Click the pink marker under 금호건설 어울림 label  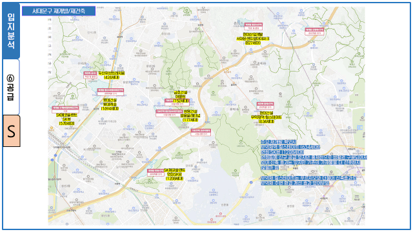[x=177, y=102]
